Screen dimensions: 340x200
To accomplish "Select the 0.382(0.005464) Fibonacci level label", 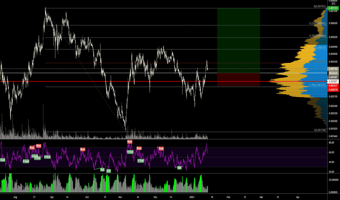I will [317, 36].
